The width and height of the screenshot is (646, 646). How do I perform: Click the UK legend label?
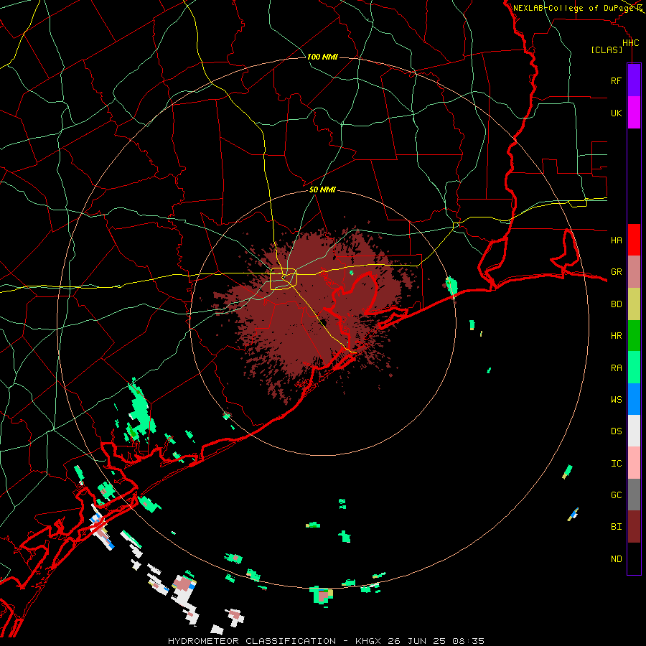click(616, 113)
